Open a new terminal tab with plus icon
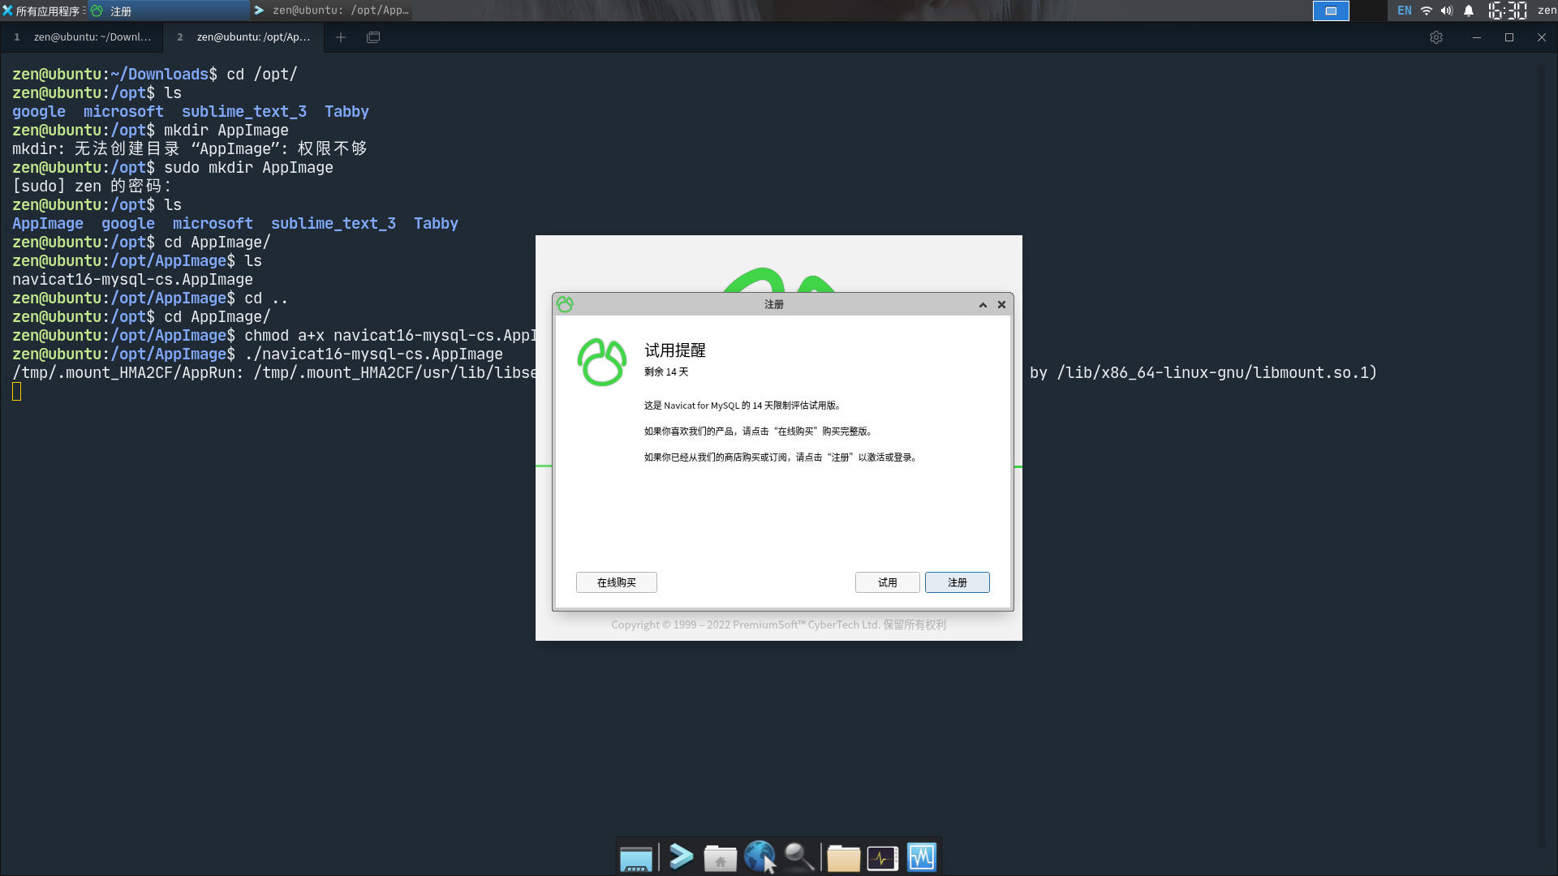 click(x=341, y=37)
